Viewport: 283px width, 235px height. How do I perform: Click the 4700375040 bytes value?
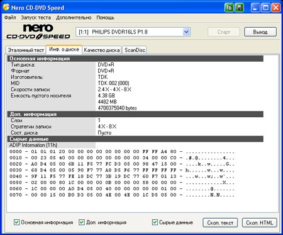pyautogui.click(x=117, y=108)
